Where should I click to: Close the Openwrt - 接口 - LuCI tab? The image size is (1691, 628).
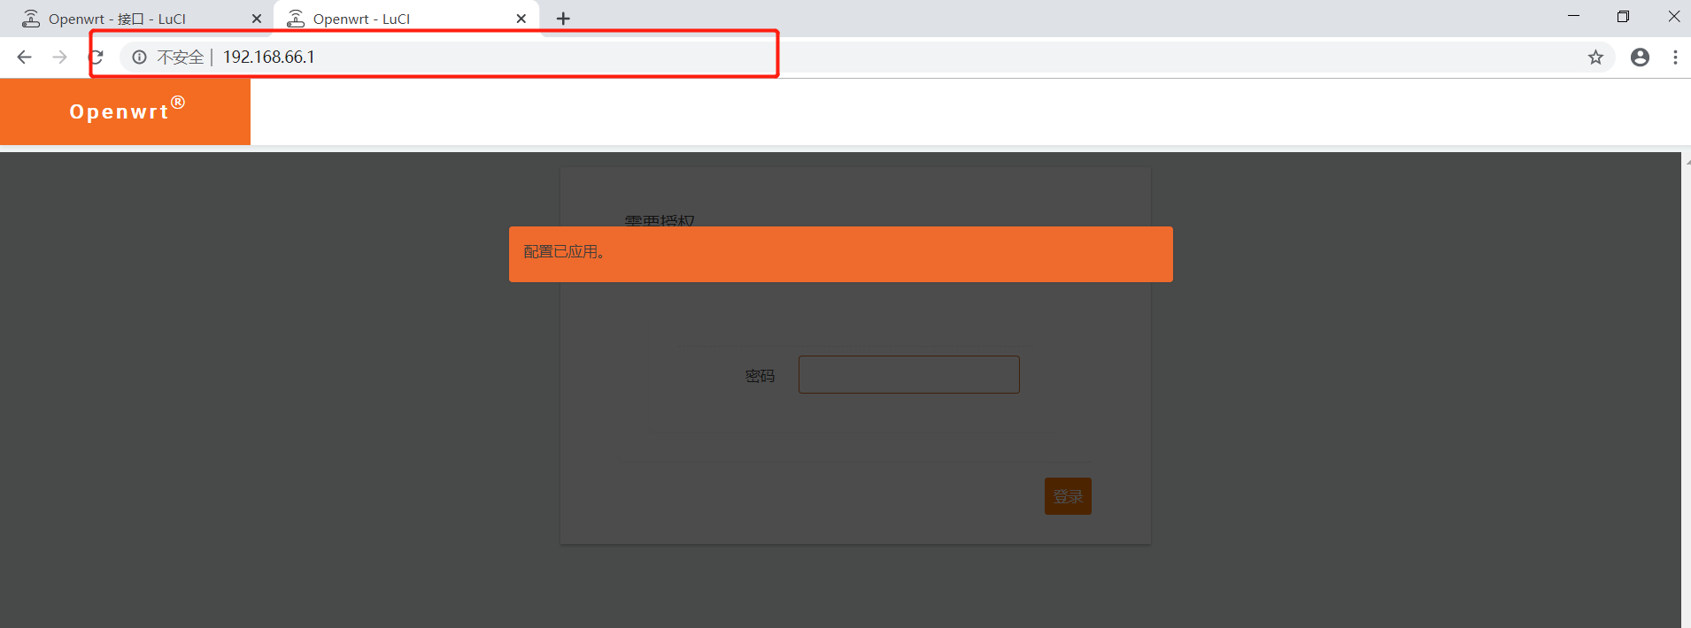click(x=257, y=19)
